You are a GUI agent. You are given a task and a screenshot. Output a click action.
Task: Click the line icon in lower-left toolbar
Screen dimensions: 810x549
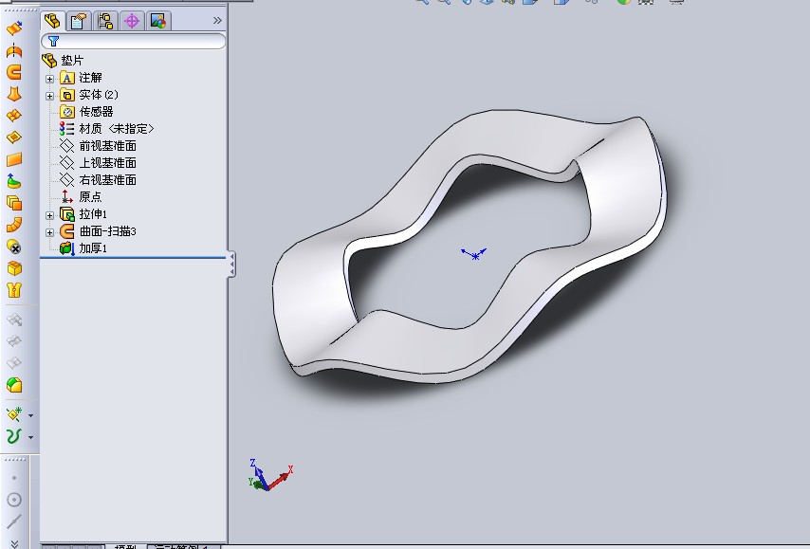[x=14, y=522]
